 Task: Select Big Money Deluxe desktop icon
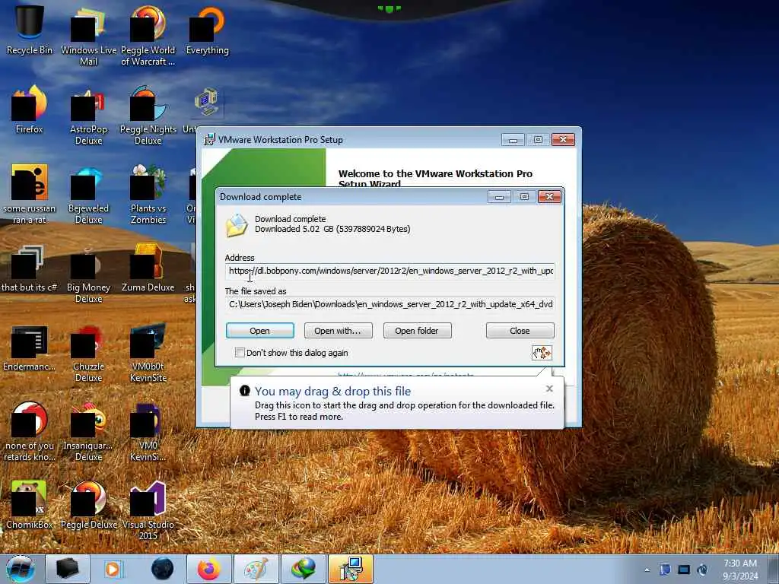[x=88, y=273]
